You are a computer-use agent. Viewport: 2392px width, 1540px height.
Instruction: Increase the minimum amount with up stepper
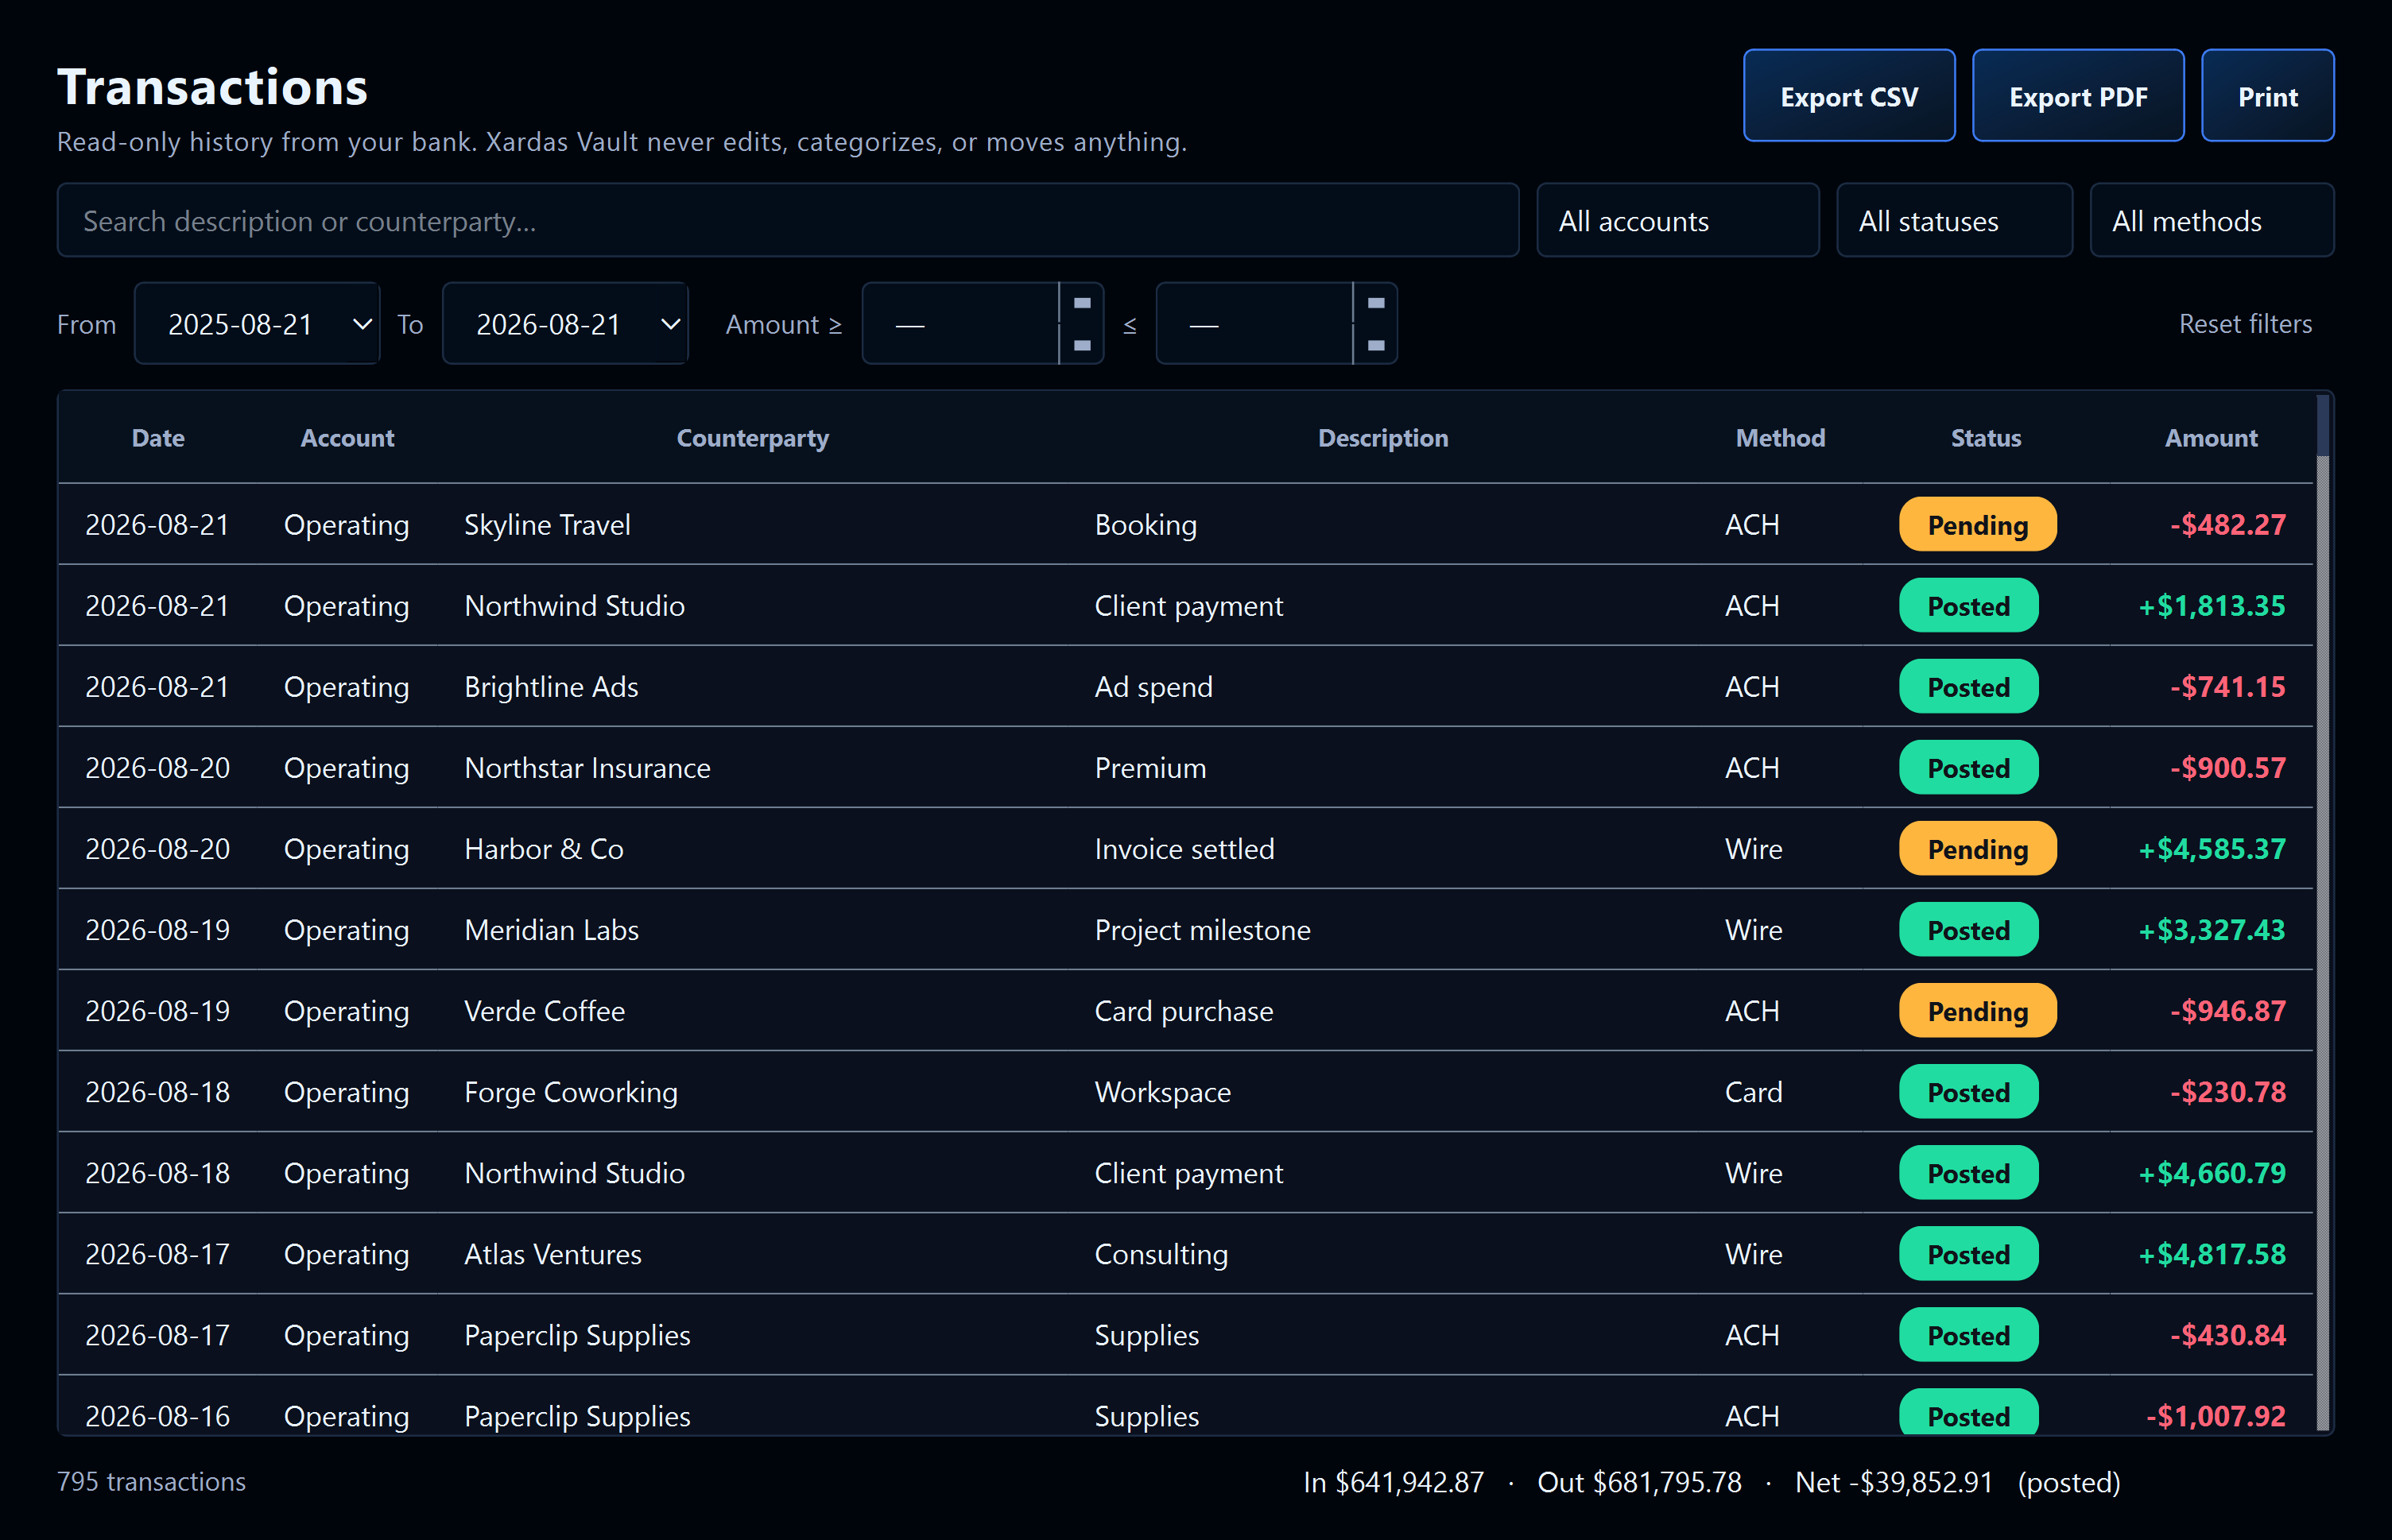(x=1081, y=303)
